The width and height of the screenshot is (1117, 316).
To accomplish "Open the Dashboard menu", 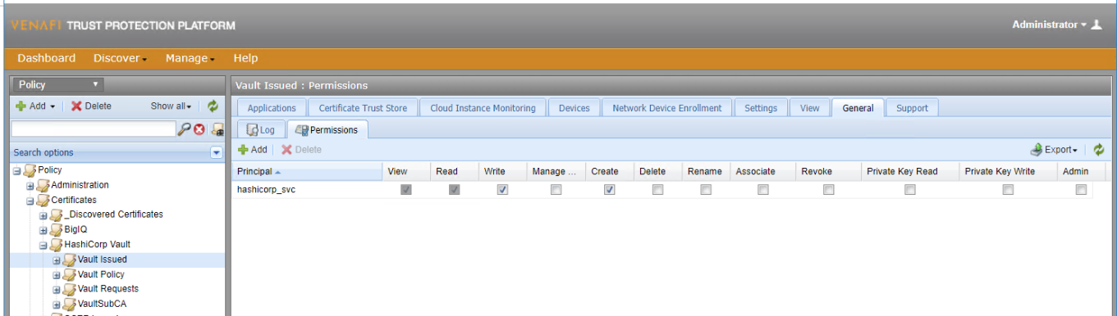I will coord(46,58).
